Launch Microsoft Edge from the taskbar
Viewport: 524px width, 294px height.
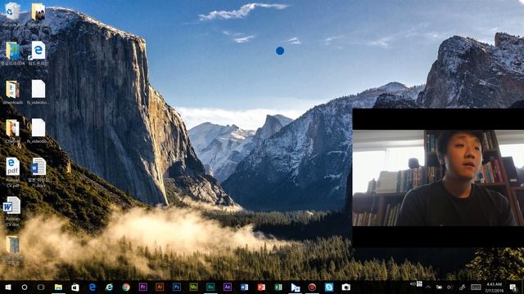(93, 287)
